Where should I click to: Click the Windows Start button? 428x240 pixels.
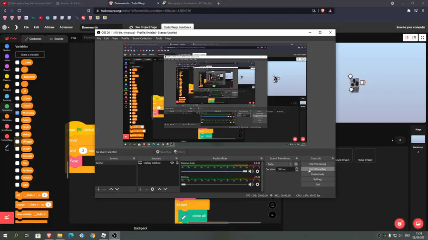pos(5,235)
